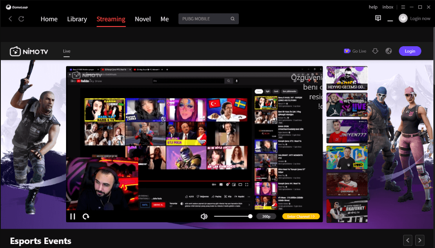Adjust the volume slider
The height and width of the screenshot is (248, 435).
pos(233,216)
